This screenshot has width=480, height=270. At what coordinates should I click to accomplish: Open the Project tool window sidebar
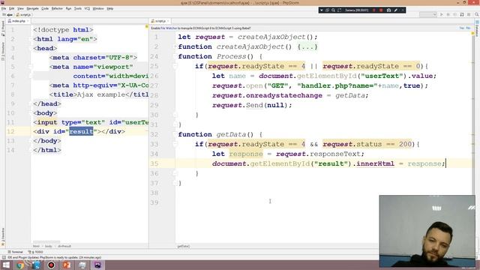pyautogui.click(x=3, y=29)
